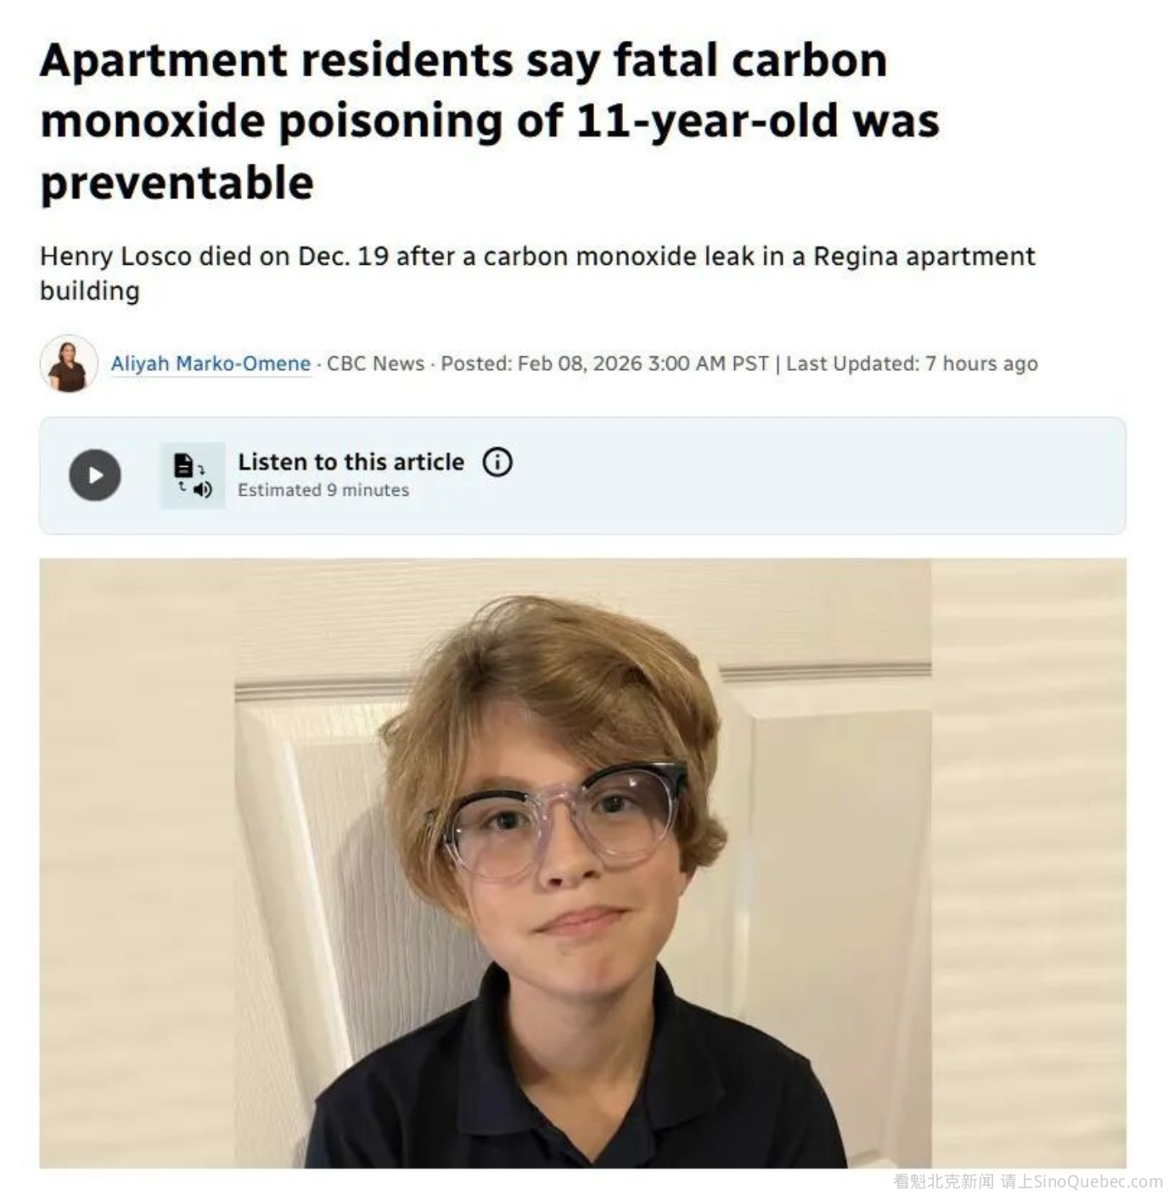Click the CBC News source label
This screenshot has height=1195, width=1168.
pyautogui.click(x=375, y=363)
